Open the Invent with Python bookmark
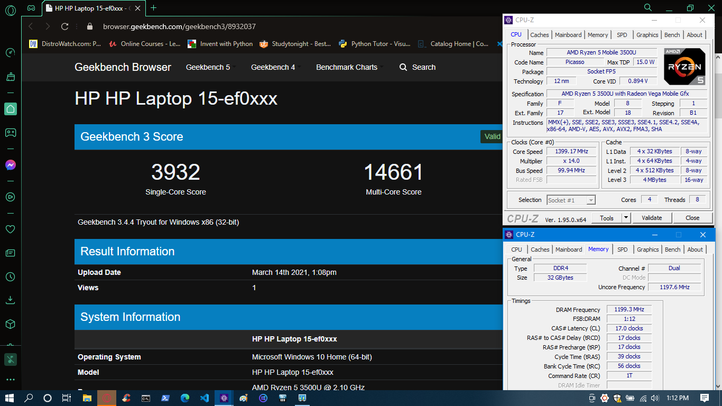722x406 pixels. pyautogui.click(x=220, y=44)
